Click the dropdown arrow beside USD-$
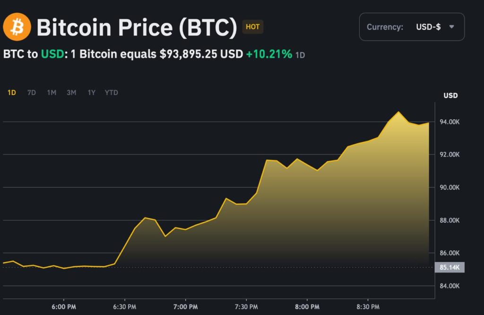484x315 pixels. [451, 27]
